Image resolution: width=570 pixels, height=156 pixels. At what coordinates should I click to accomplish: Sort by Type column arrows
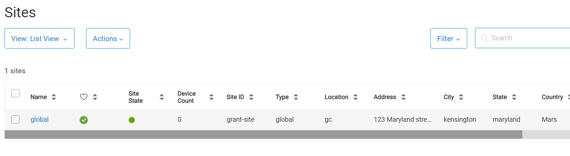pyautogui.click(x=296, y=97)
